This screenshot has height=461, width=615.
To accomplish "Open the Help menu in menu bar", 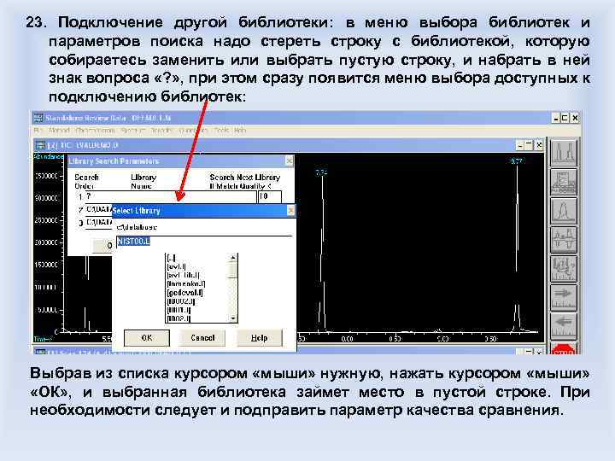I will tap(240, 130).
